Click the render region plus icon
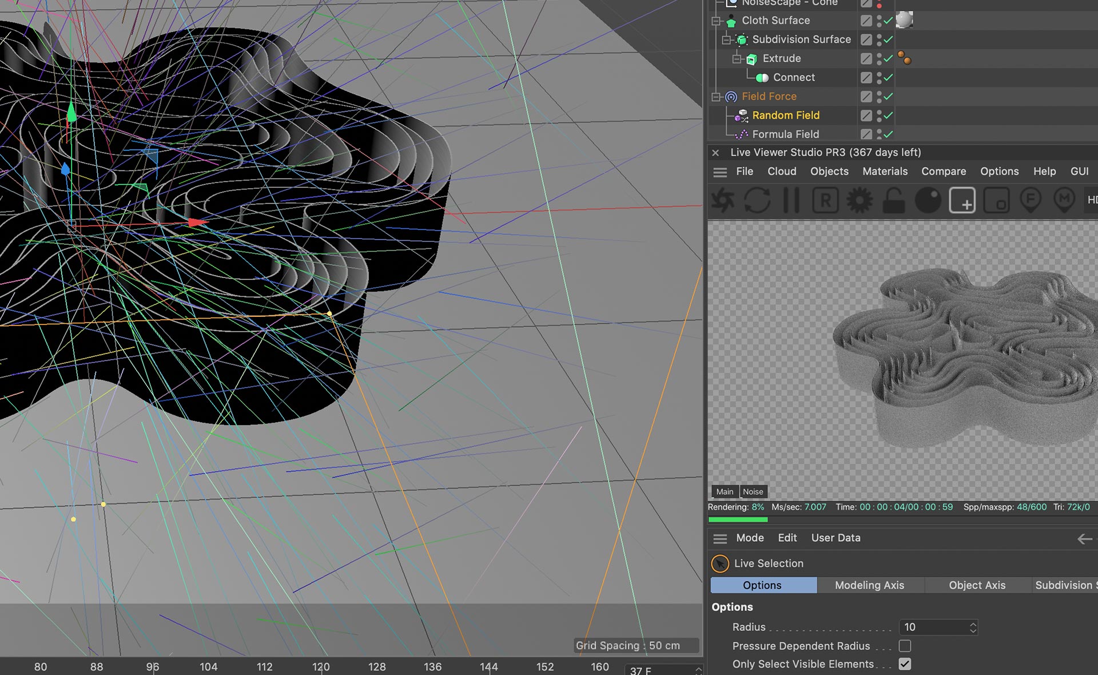1098x675 pixels. 962,201
